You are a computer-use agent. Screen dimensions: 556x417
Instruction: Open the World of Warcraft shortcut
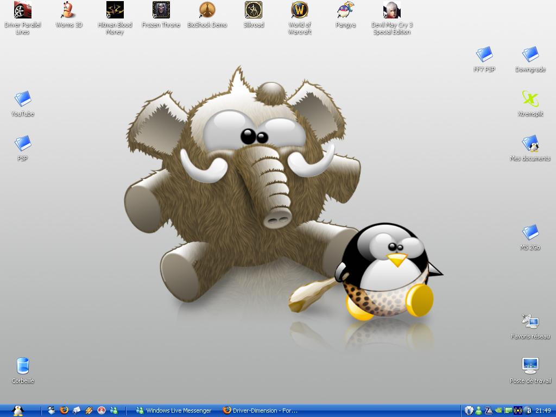pyautogui.click(x=299, y=11)
